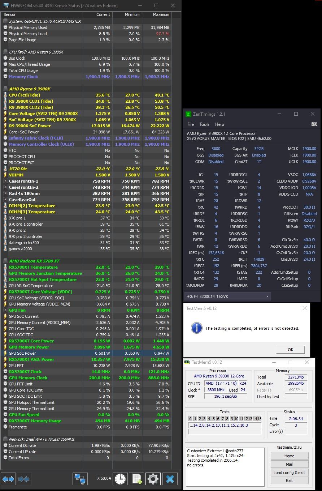The width and height of the screenshot is (322, 491).
Task: Click the thermometer icon beside games a2000
Action: click(5, 249)
